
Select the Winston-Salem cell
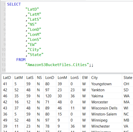tap(104, 114)
